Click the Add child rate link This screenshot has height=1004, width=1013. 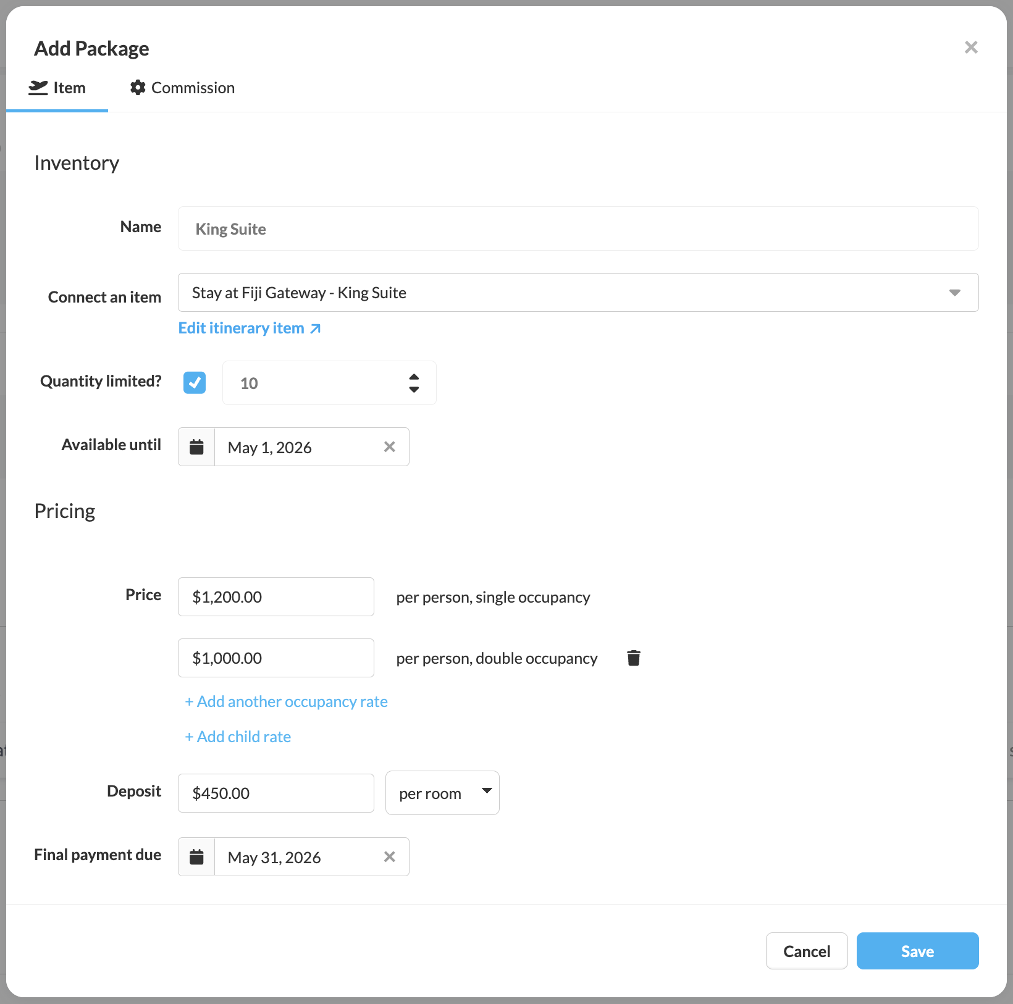[238, 737]
